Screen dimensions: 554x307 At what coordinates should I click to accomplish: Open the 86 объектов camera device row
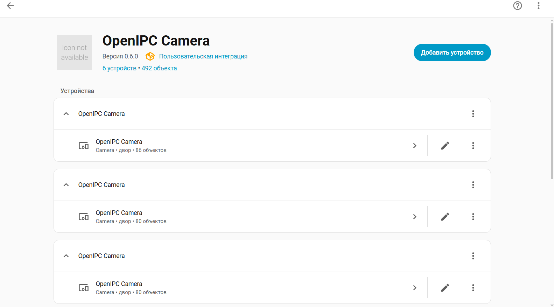[245, 146]
